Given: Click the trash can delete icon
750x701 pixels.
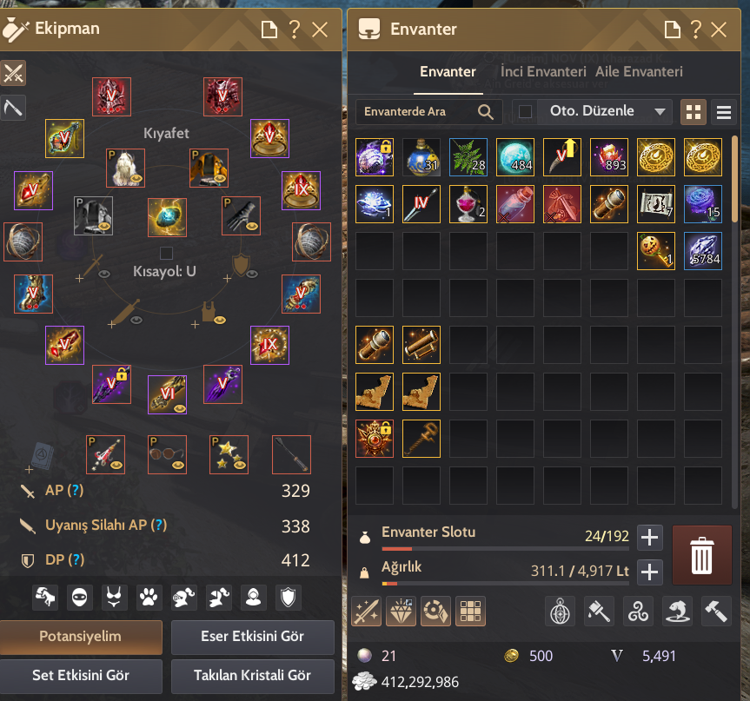Looking at the screenshot, I should (x=701, y=555).
